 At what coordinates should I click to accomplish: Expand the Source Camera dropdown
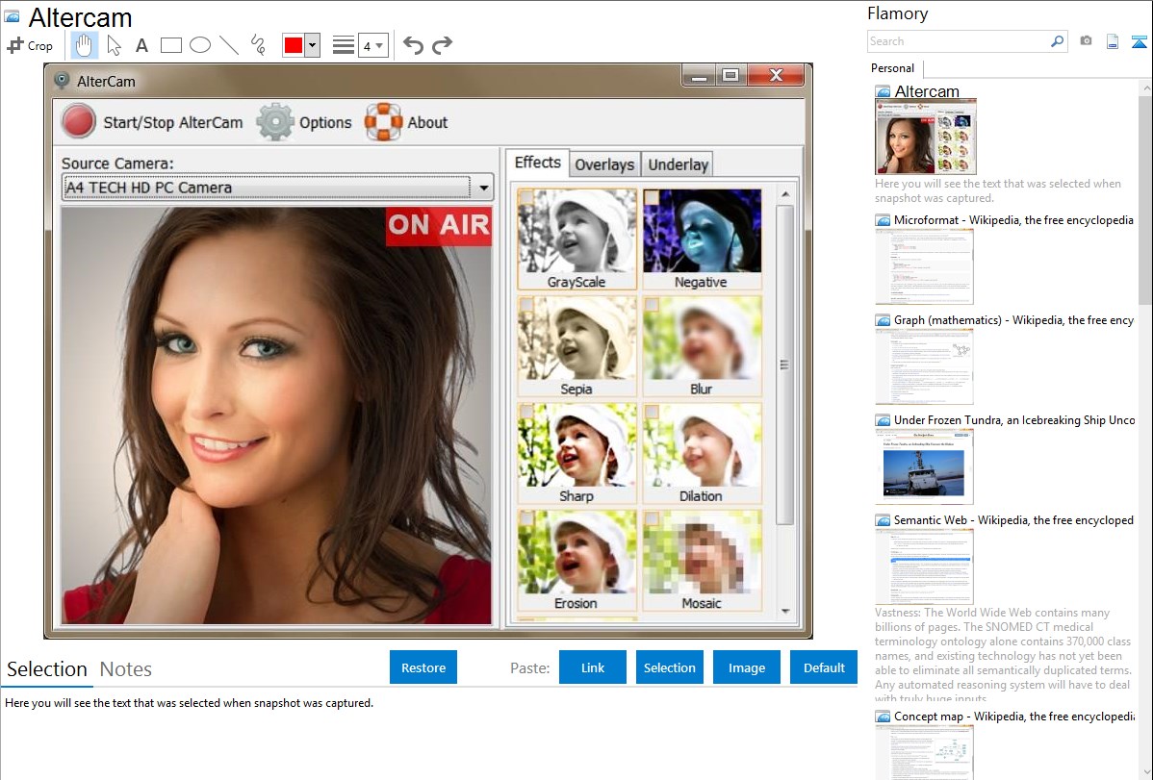484,188
